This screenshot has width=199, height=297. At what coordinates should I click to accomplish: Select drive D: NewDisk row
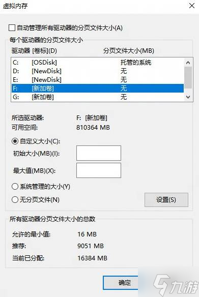pyautogui.click(x=98, y=71)
